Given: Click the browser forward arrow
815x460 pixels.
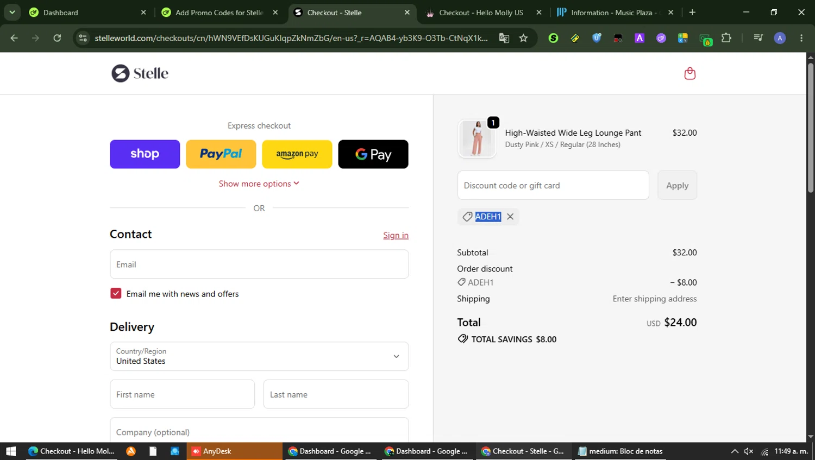Looking at the screenshot, I should 35,38.
